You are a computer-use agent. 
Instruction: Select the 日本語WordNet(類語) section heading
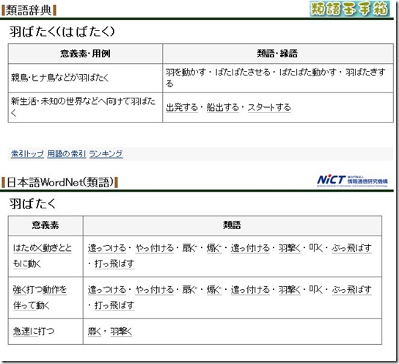60,182
